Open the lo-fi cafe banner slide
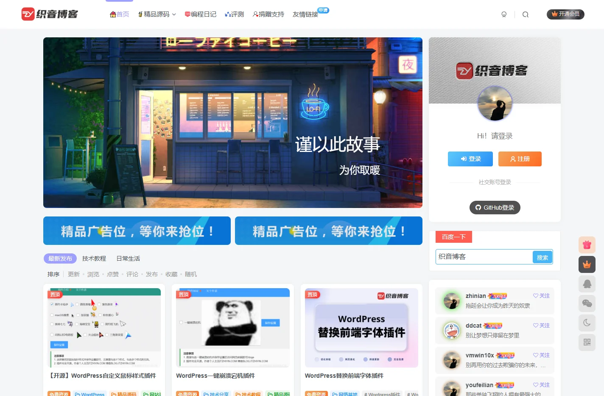The image size is (604, 396). coord(233,123)
